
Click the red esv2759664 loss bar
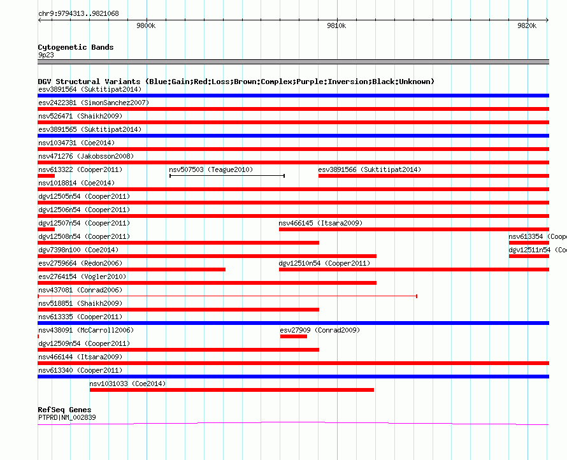coord(132,270)
